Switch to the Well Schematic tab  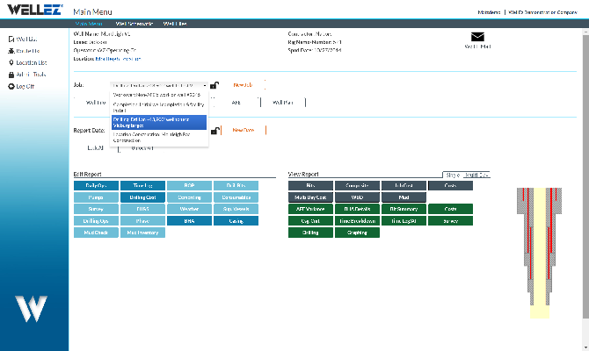pyautogui.click(x=135, y=24)
